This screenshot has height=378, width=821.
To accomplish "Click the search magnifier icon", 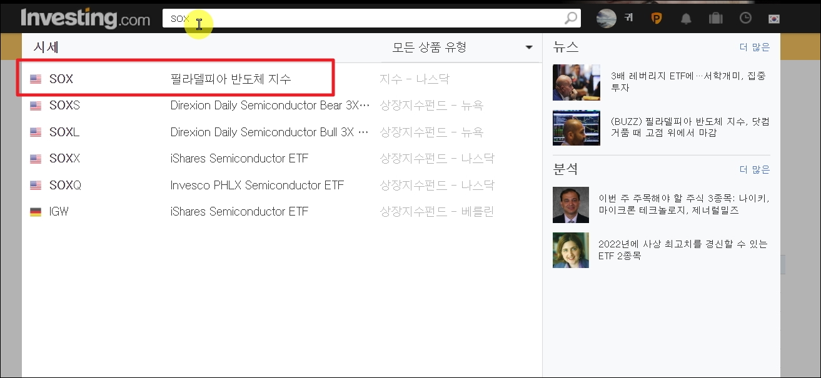I will pyautogui.click(x=570, y=18).
